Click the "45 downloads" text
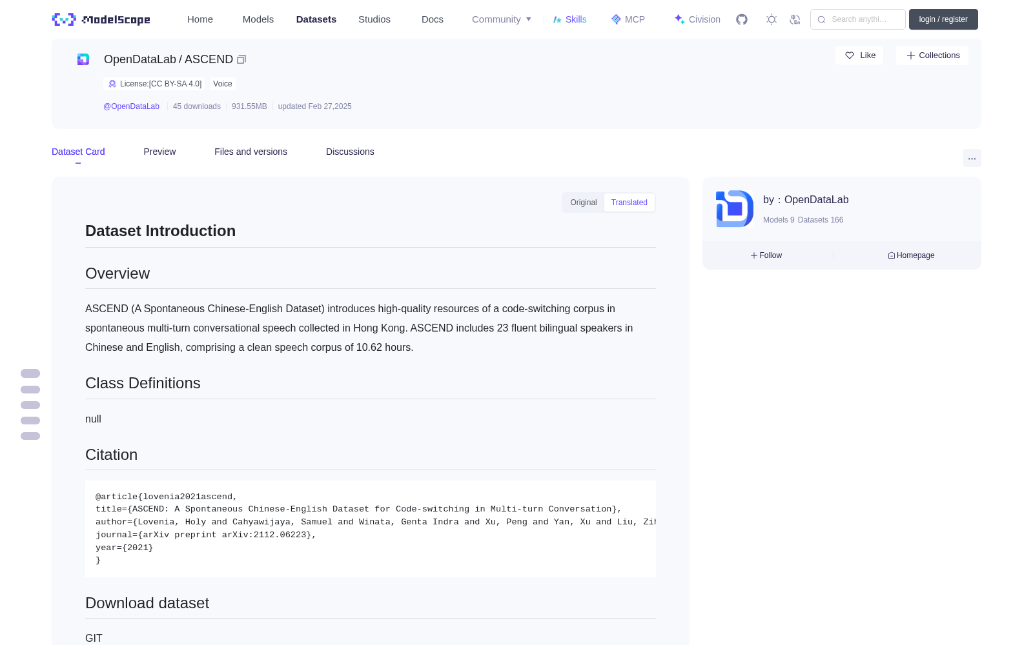Viewport: 1033px width, 645px height. (x=197, y=106)
